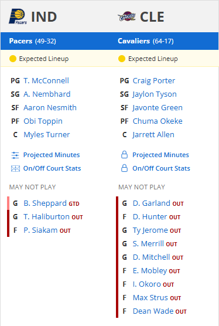Open T. McConnell player page
Screen dimensions: 219x326
pos(46,81)
